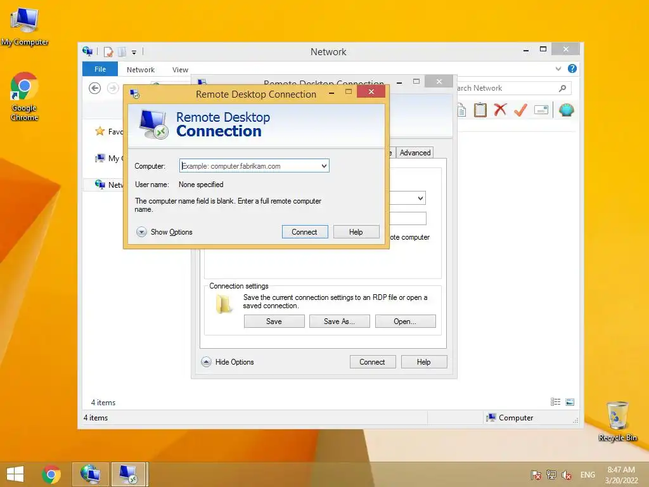This screenshot has width=649, height=487.
Task: Click the Computer name input field
Action: coord(254,166)
